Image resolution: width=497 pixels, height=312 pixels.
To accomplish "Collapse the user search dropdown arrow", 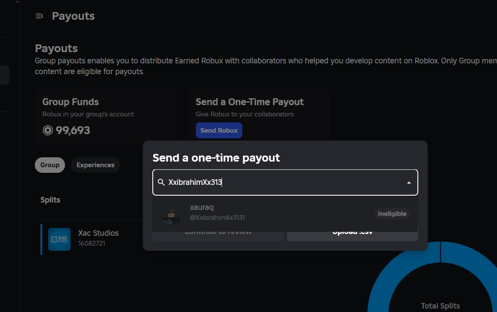I will coord(409,182).
